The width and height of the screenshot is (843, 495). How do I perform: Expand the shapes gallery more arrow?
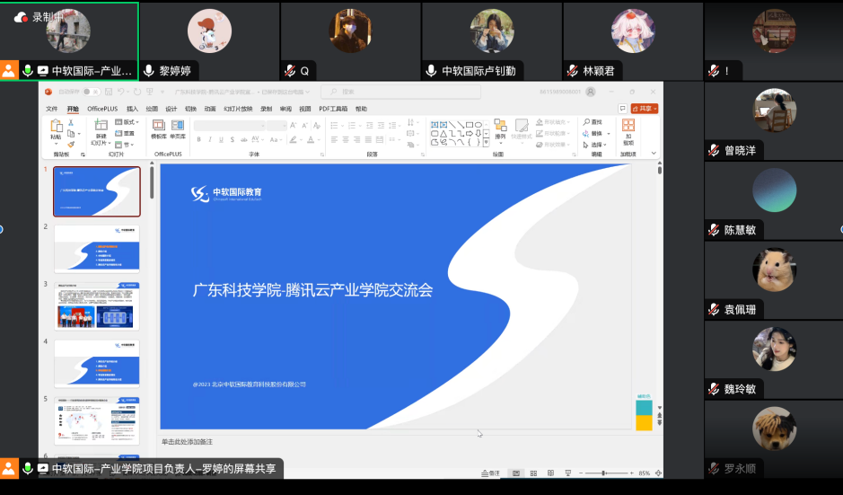pos(486,142)
